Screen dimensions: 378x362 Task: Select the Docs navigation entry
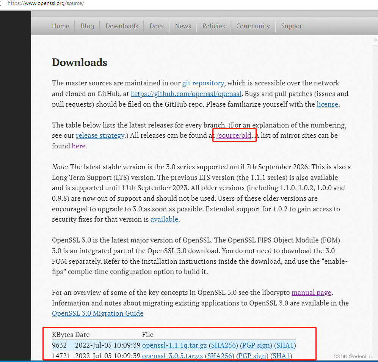pos(156,26)
